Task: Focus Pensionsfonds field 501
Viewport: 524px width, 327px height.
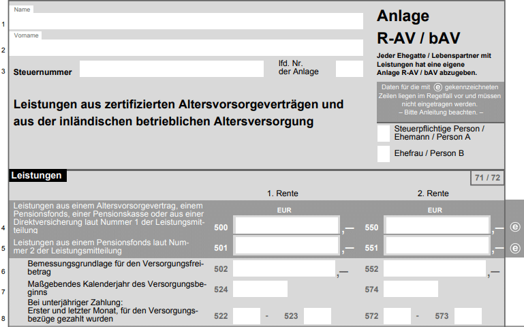Action: [x=286, y=247]
